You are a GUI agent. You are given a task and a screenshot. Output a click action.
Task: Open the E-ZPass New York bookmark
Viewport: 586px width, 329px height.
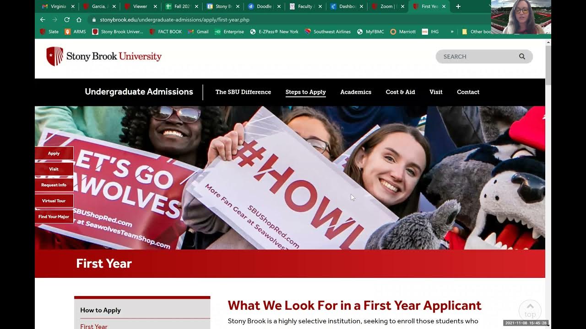pyautogui.click(x=274, y=32)
